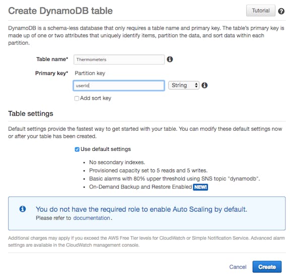
Task: Click the Primary key* label
Action: [52, 73]
